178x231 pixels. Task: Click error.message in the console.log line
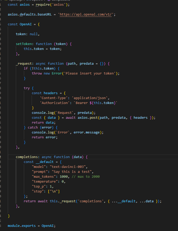tap(86, 132)
